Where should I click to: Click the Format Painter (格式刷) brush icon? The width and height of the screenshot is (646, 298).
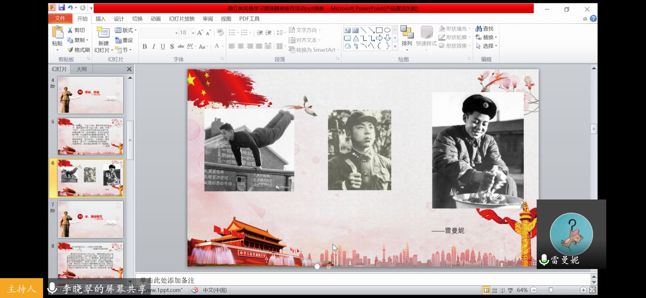[x=70, y=50]
